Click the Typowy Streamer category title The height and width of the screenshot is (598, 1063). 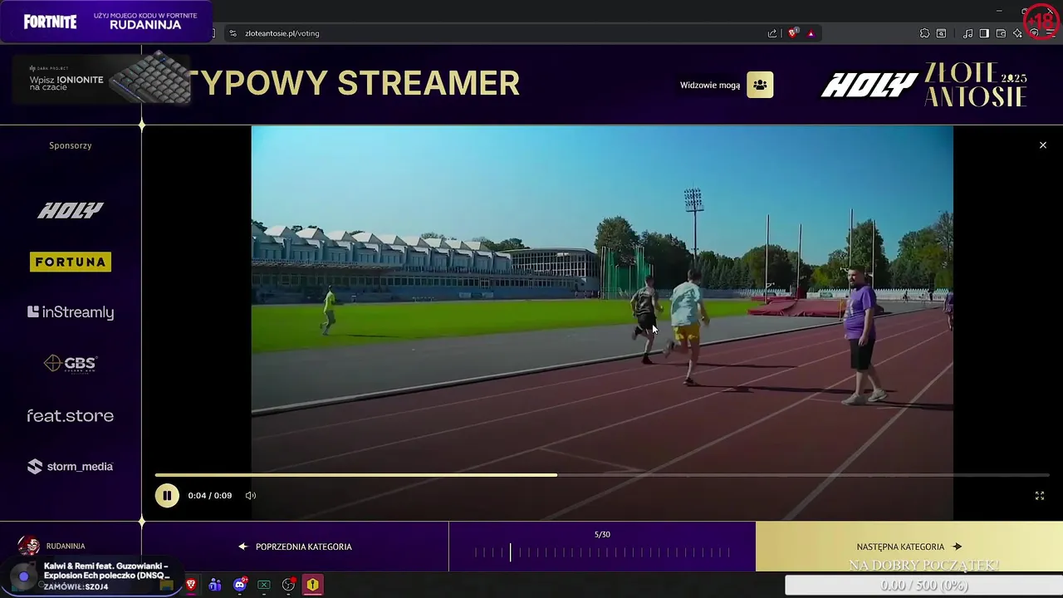click(x=355, y=83)
